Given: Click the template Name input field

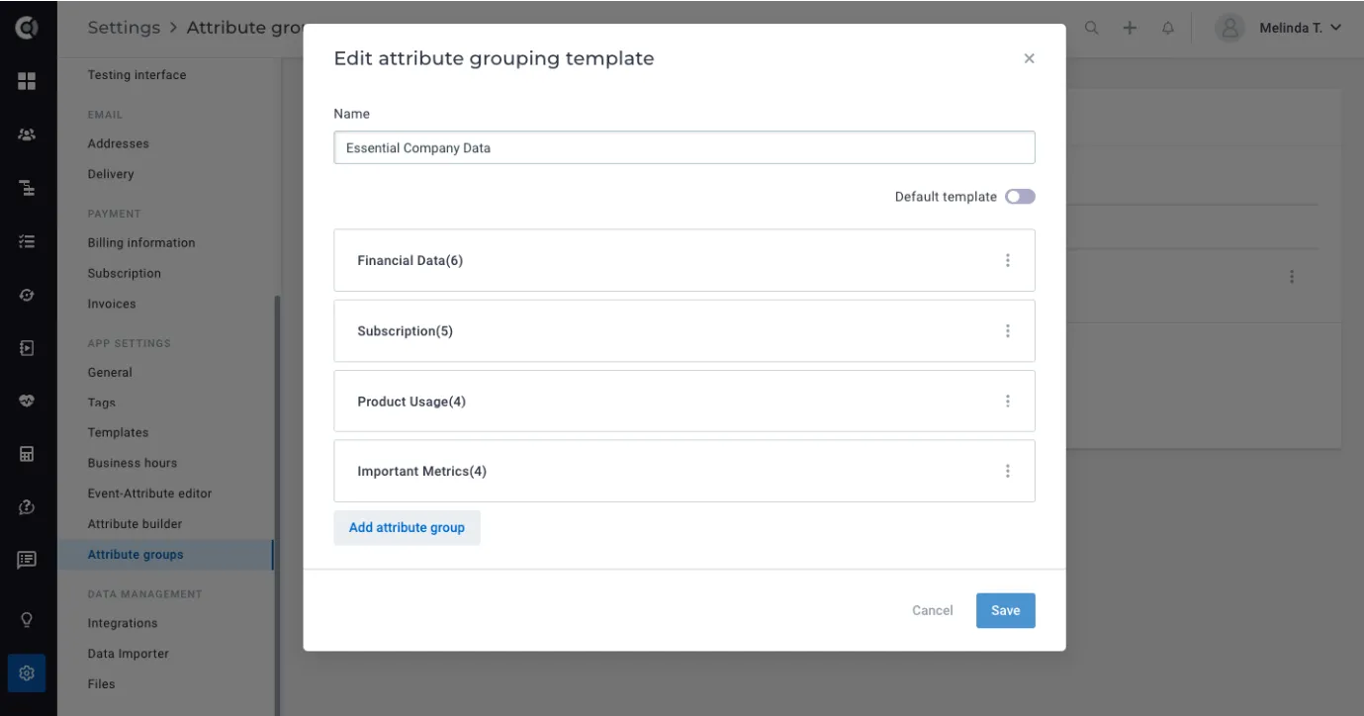Looking at the screenshot, I should click(684, 148).
